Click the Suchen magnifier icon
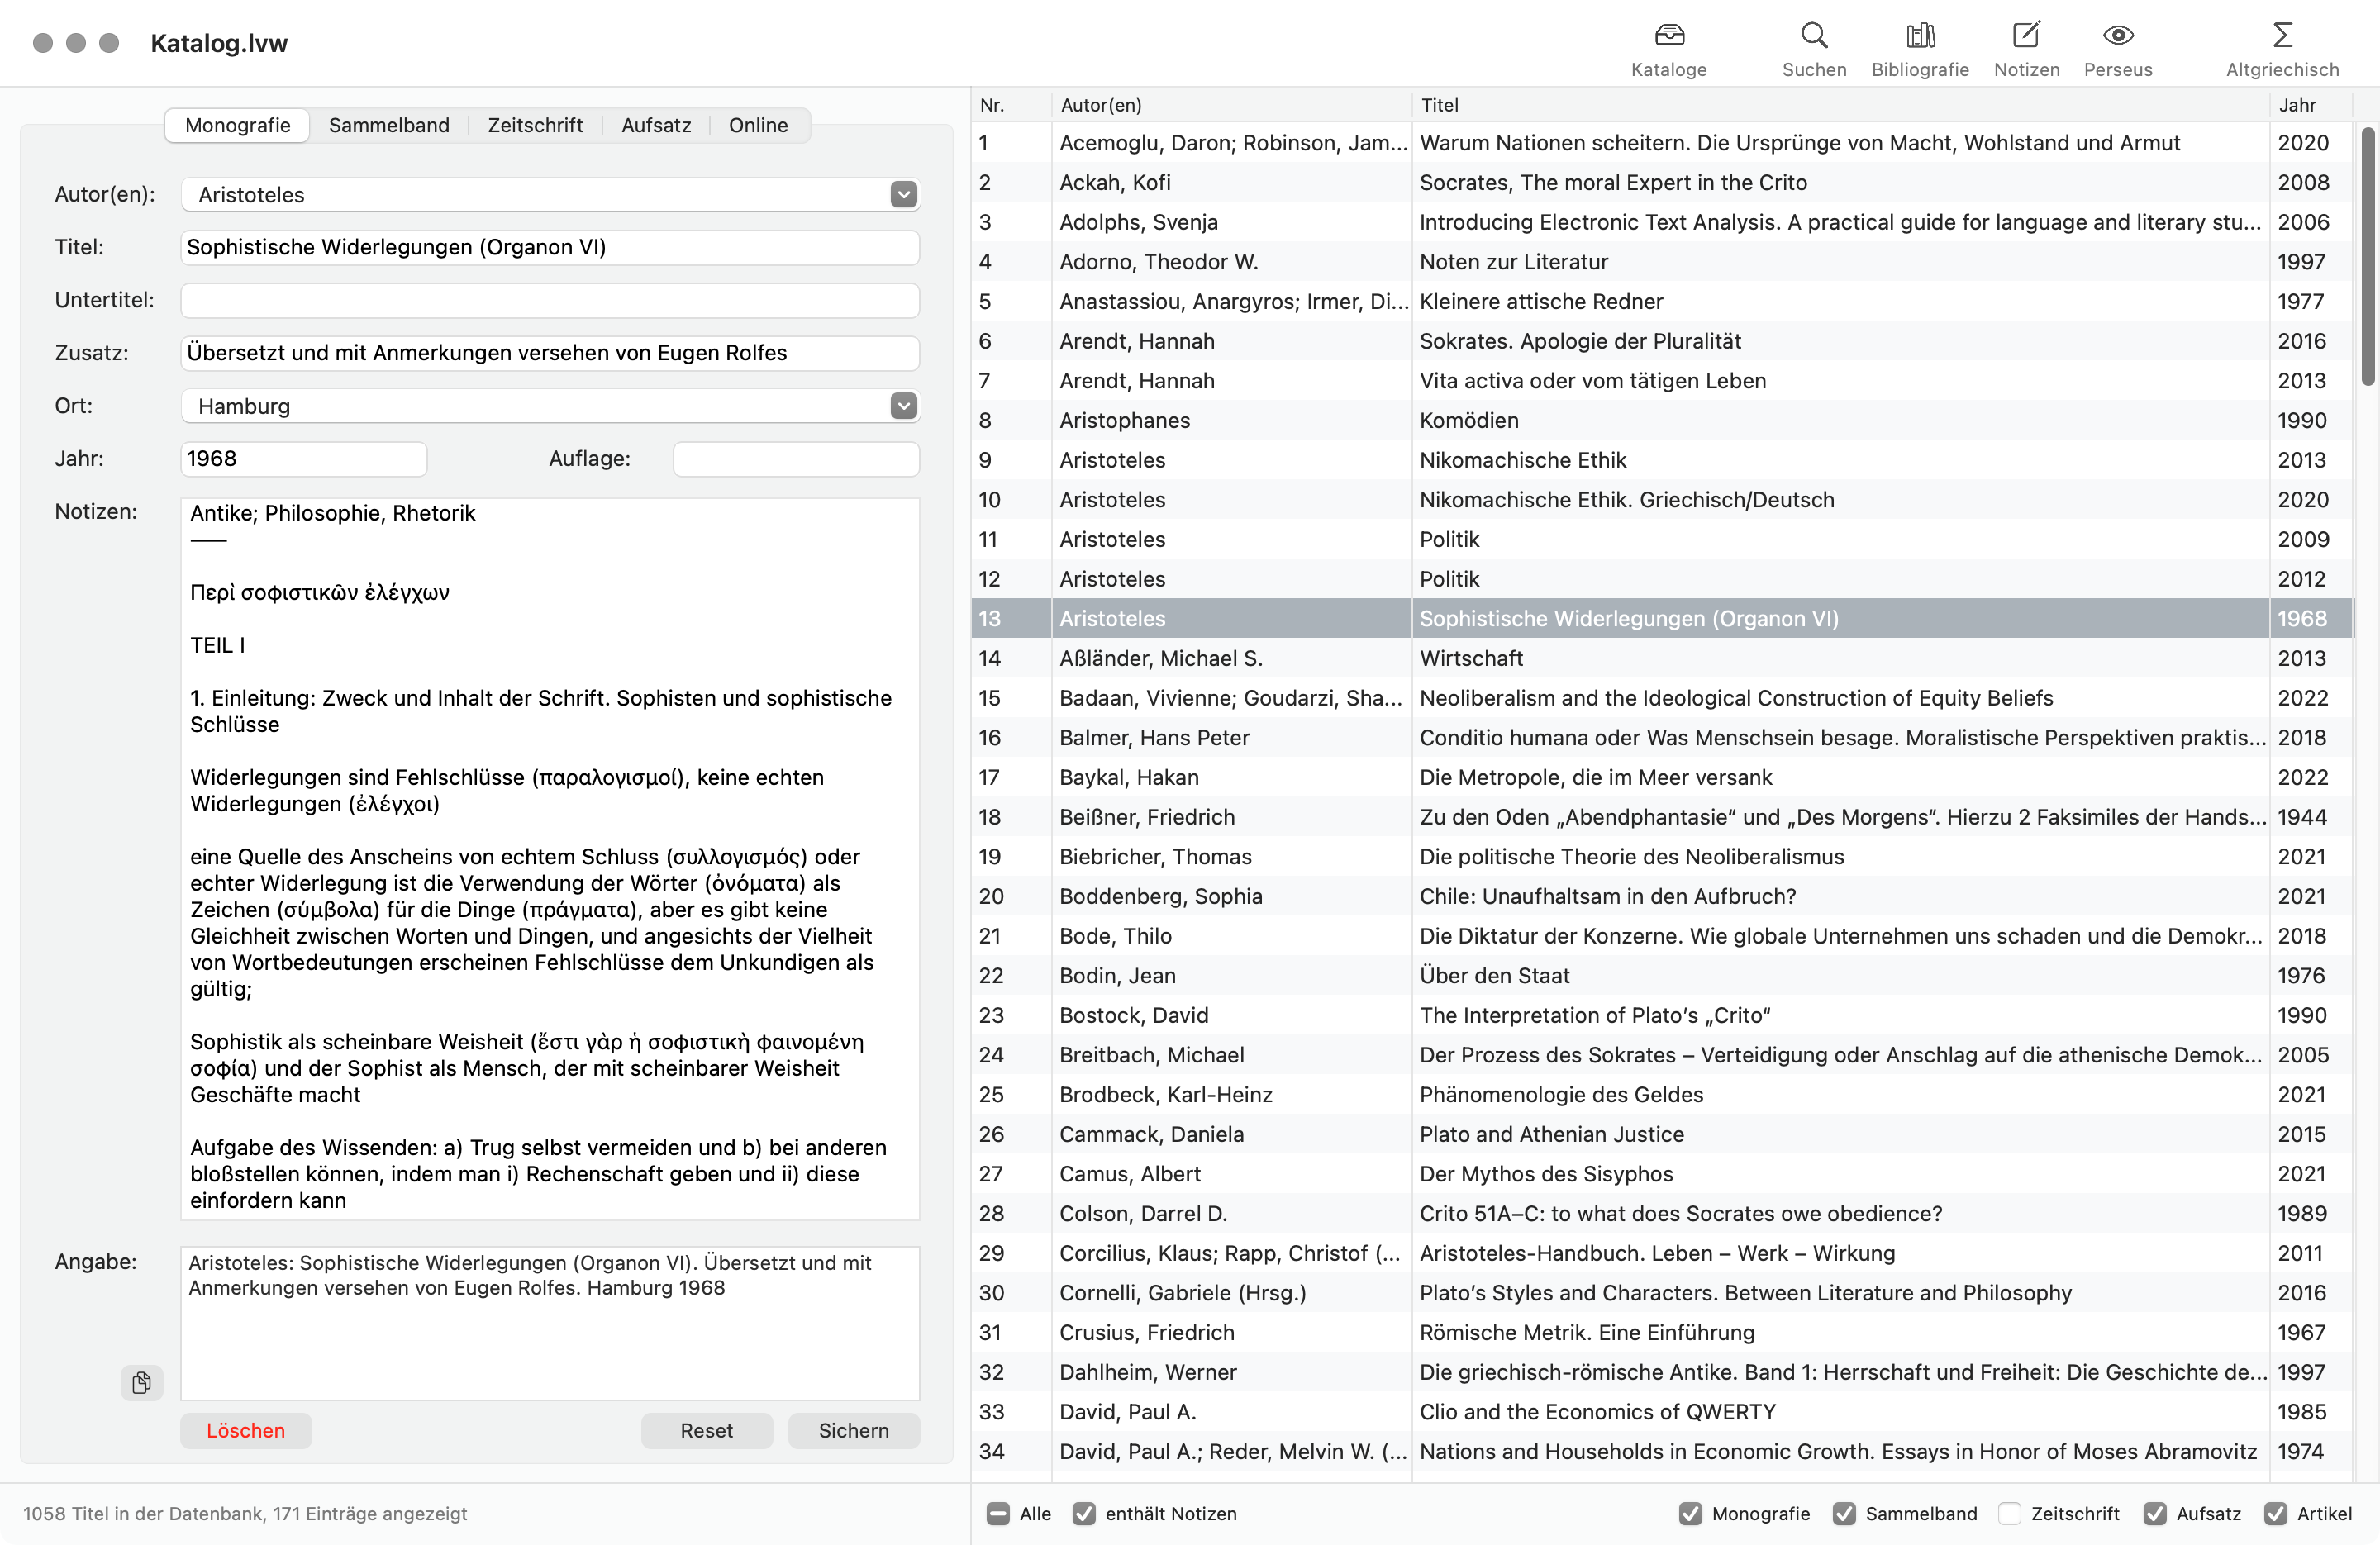The width and height of the screenshot is (2380, 1545). pos(1813,36)
